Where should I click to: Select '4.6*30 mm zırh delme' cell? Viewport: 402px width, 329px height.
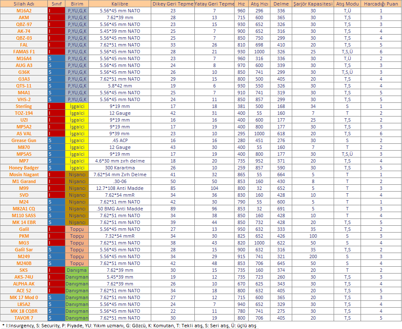[x=120, y=161]
